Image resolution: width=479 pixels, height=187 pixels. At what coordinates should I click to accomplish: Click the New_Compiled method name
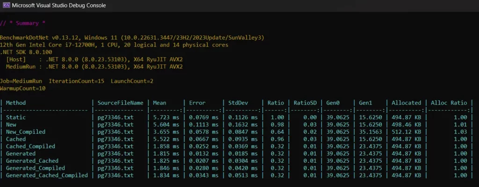tap(26, 132)
